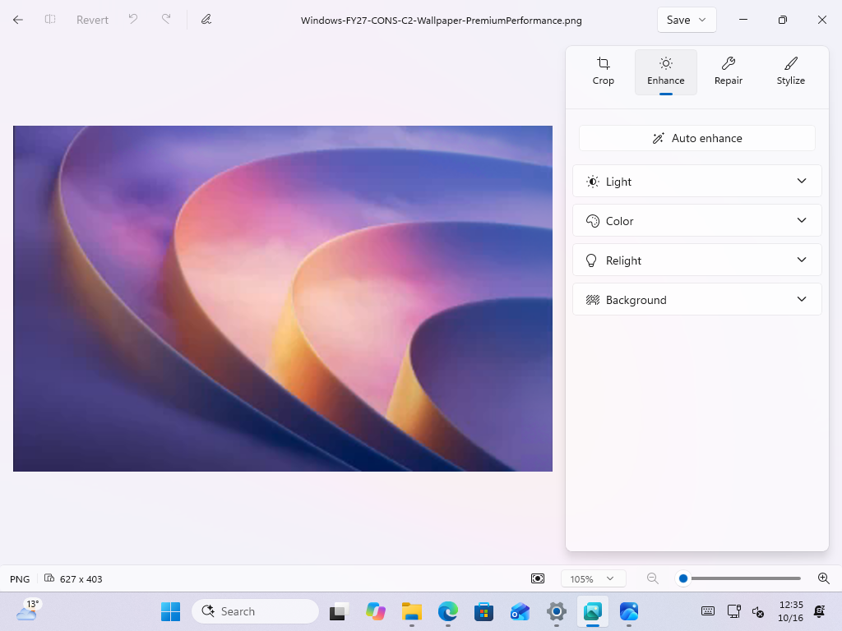Open the weather widget showing 13°
The image size is (842, 631).
[x=27, y=610]
